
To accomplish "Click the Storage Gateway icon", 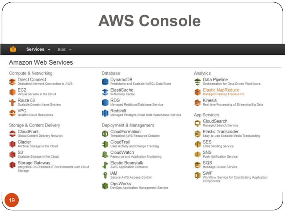I will pyautogui.click(x=13, y=165).
